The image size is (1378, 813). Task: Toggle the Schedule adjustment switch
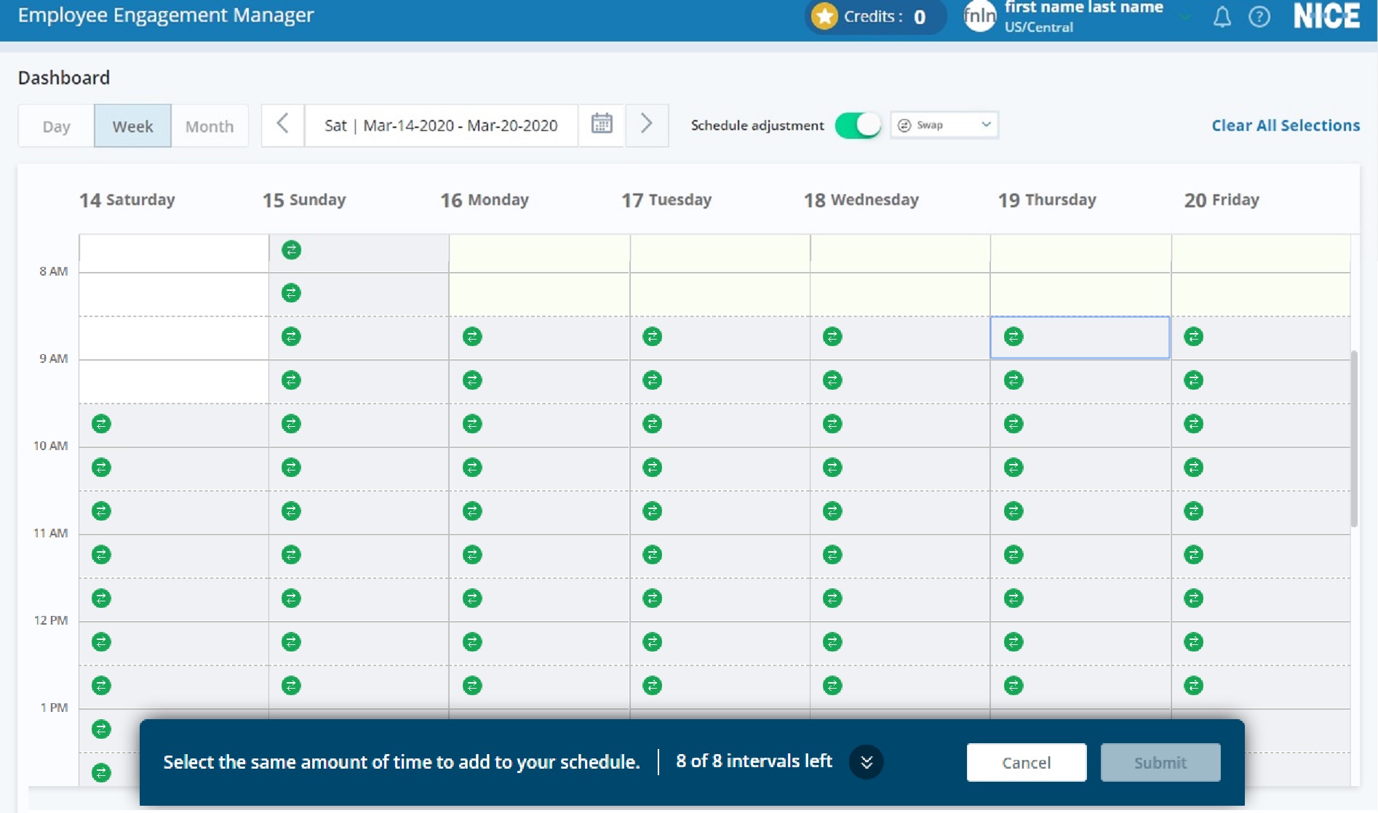(x=858, y=125)
